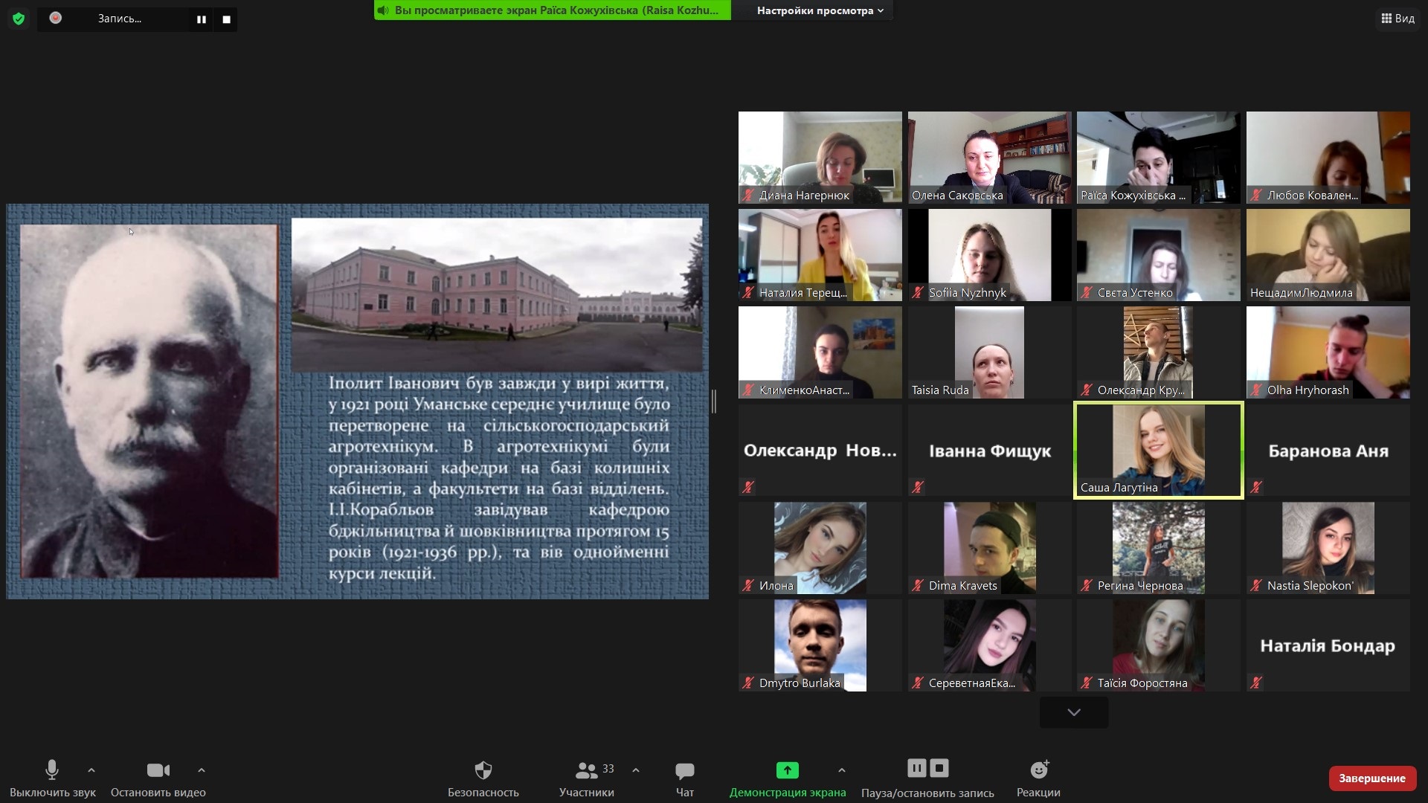Open the Вид layout menu

[x=1398, y=19]
